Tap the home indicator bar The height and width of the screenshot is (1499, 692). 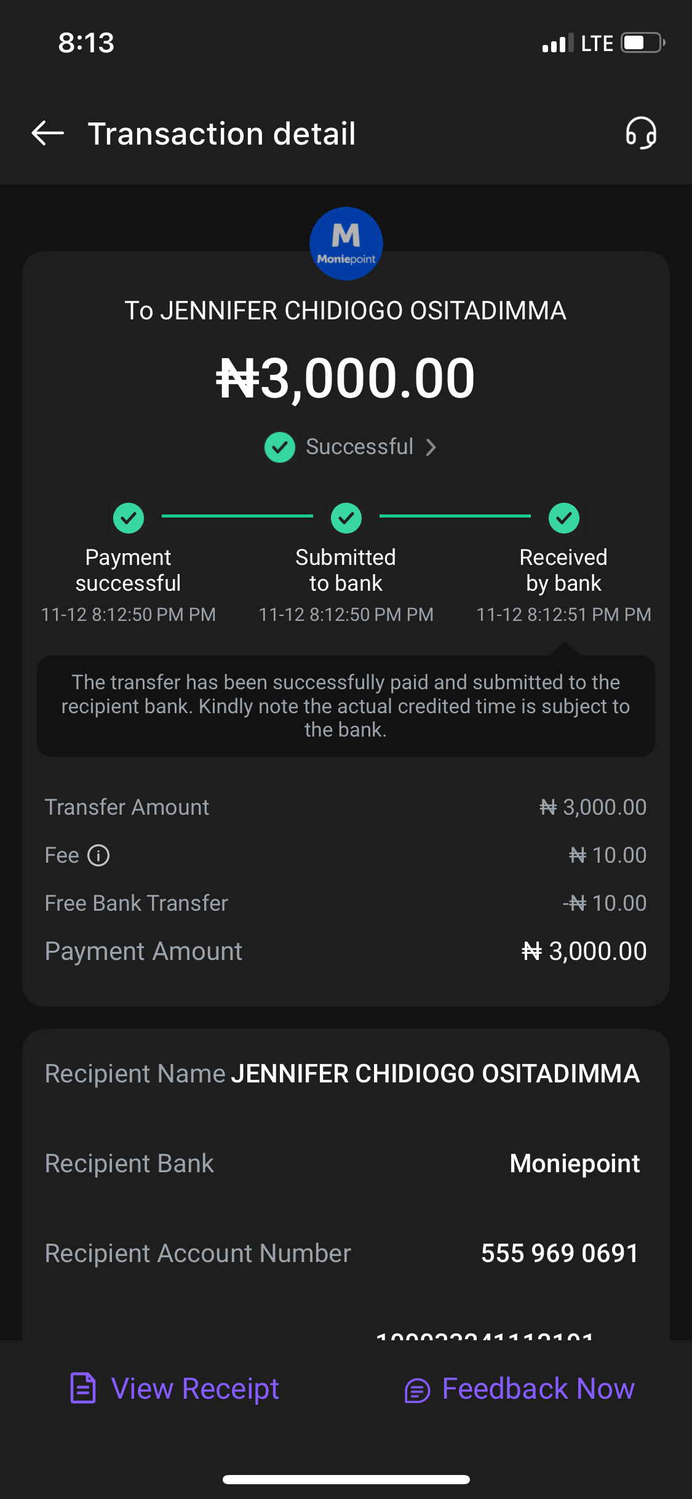(x=346, y=1479)
